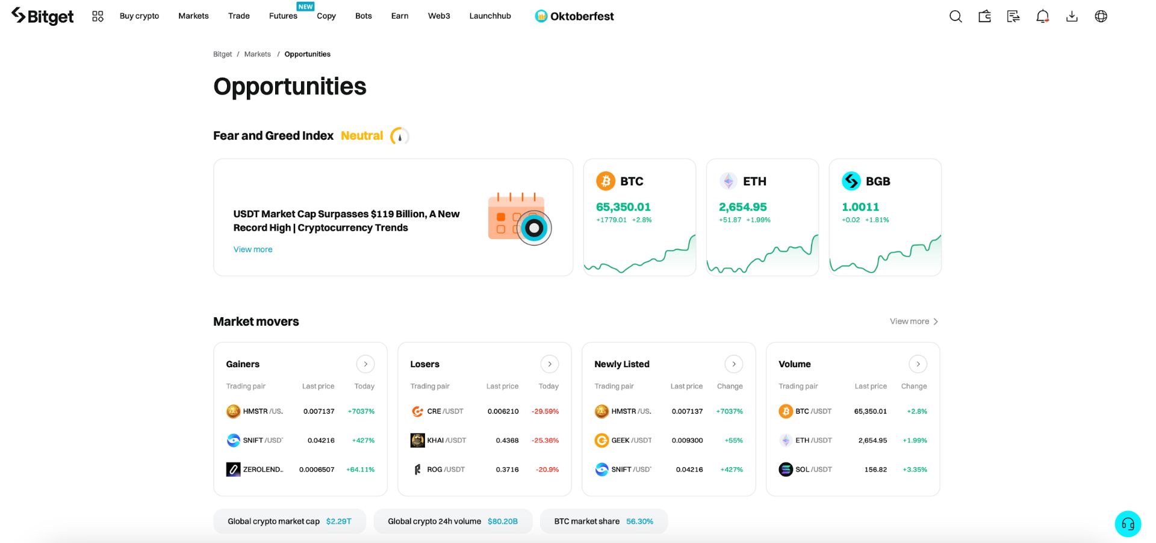This screenshot has width=1156, height=543.
Task: Click the Neutral index label
Action: [362, 136]
